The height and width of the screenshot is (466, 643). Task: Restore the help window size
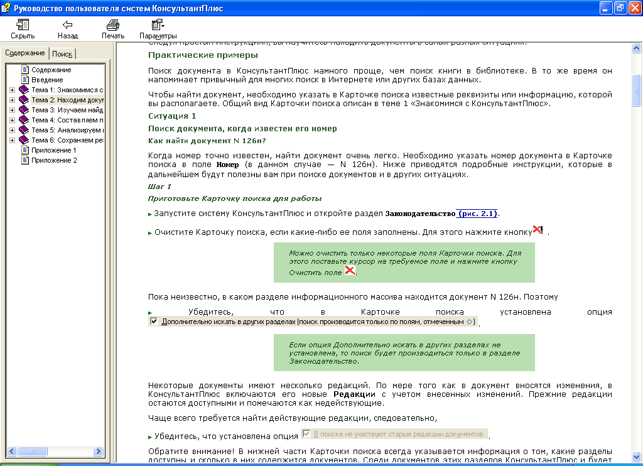[620, 8]
